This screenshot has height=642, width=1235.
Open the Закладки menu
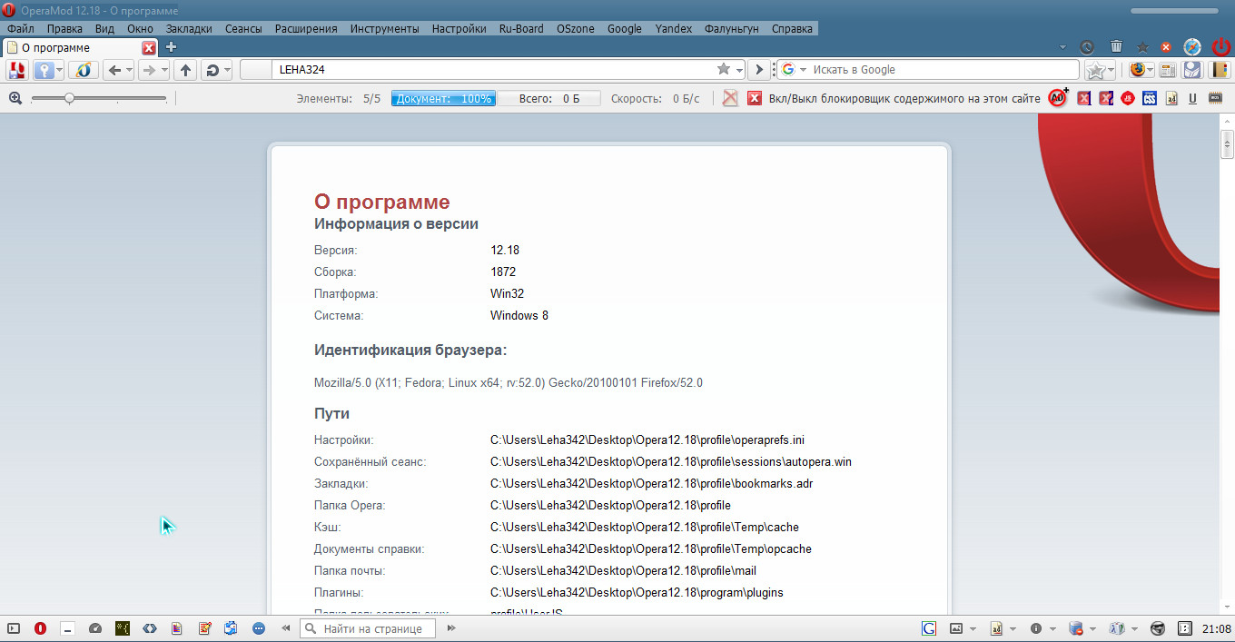189,28
